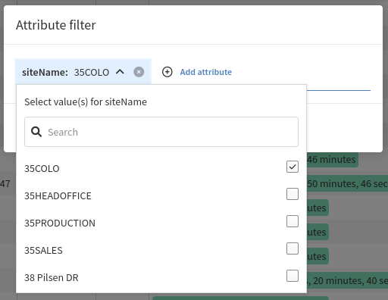This screenshot has width=388, height=300.
Task: Click the plus icon beside Add attribute
Action: click(x=167, y=72)
